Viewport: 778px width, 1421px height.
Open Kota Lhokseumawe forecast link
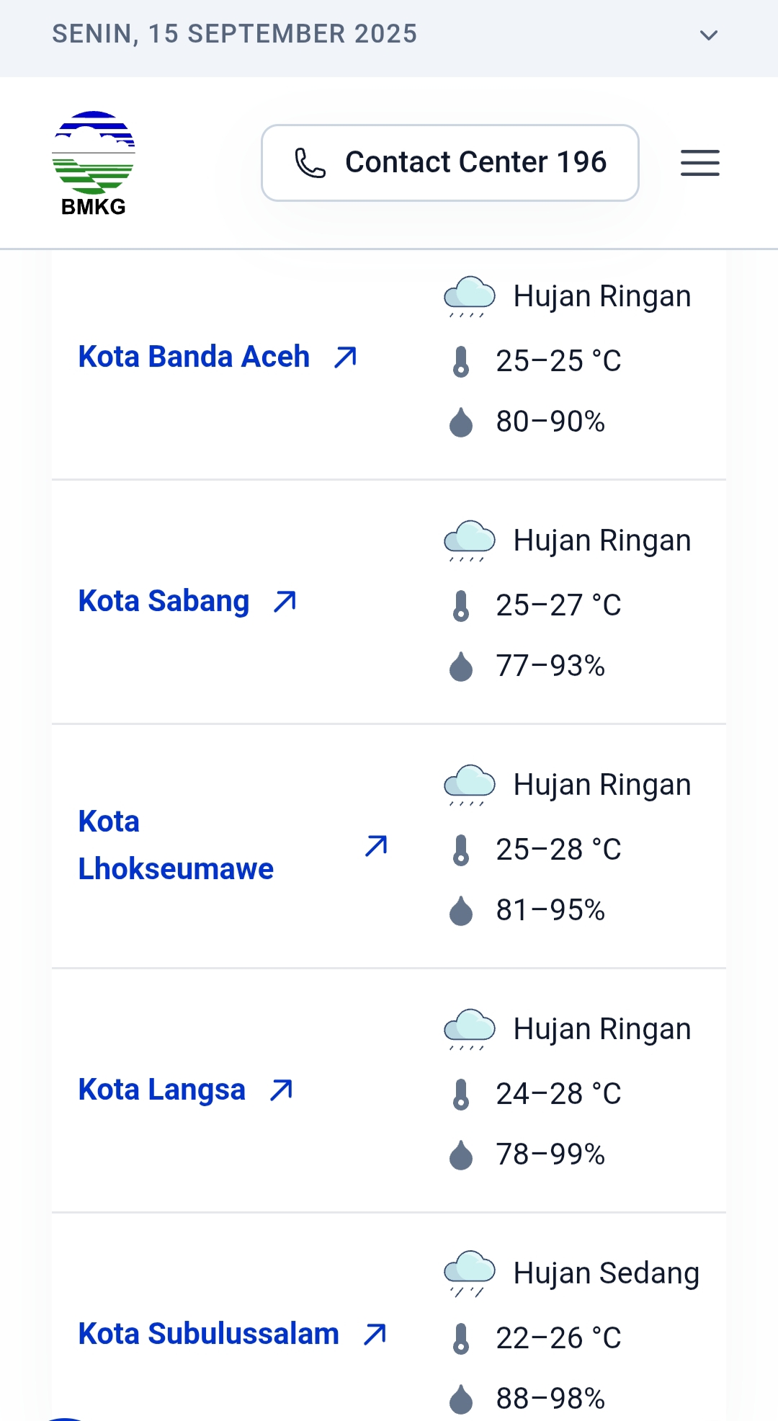(x=176, y=845)
